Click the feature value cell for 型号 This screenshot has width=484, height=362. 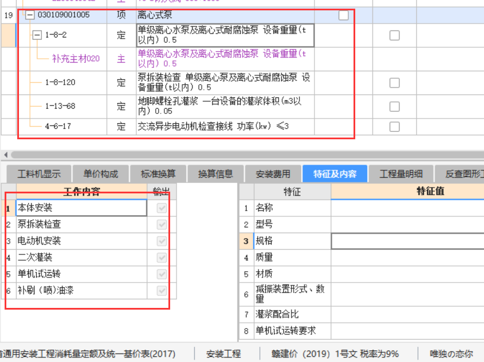tap(408, 224)
